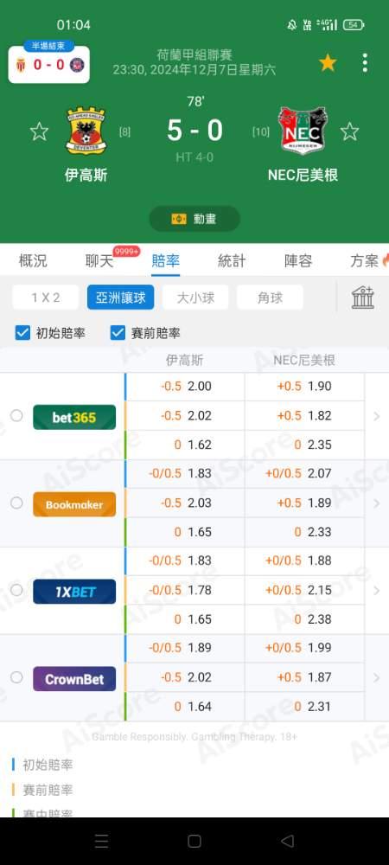
Task: Tap the 伊高斯 column header
Action: click(185, 361)
